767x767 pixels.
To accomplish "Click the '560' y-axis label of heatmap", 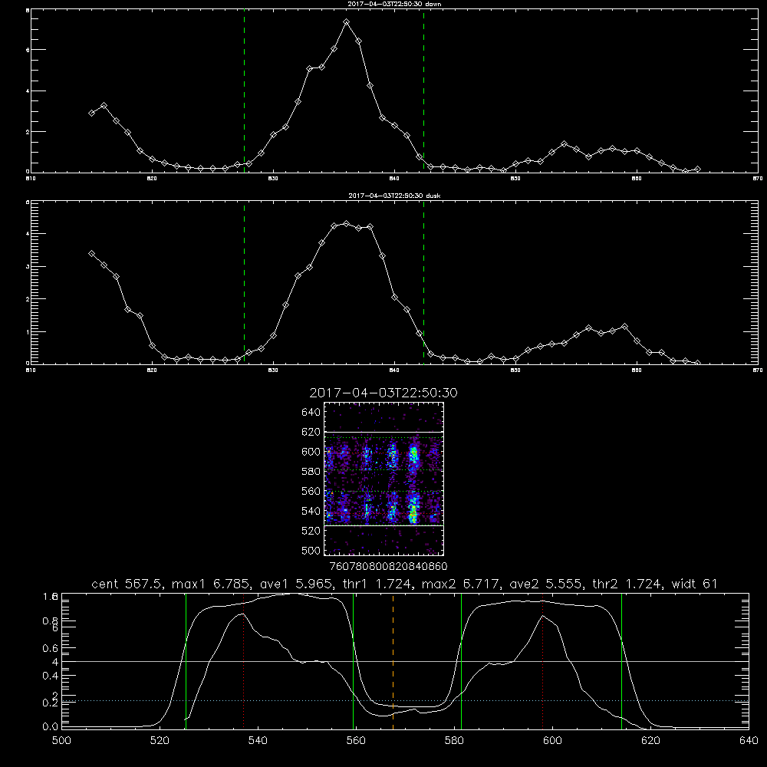I will [x=311, y=491].
